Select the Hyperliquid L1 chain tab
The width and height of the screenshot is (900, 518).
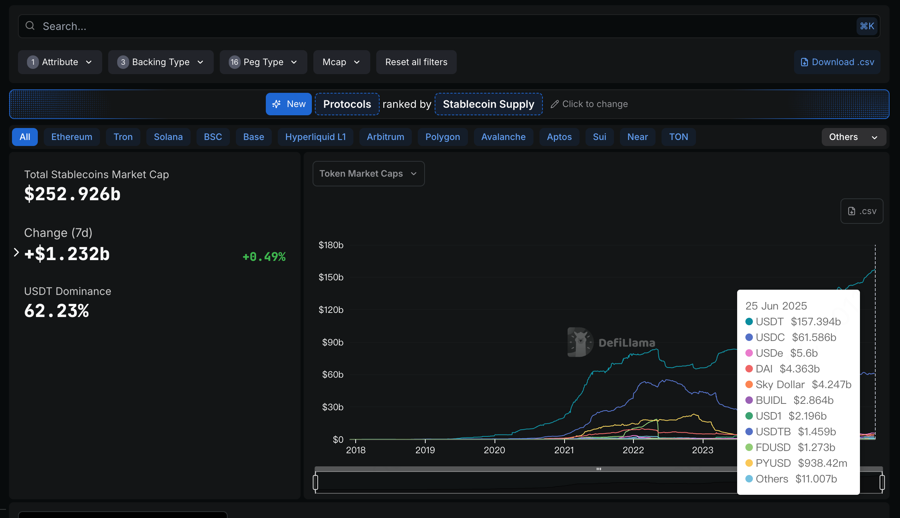coord(315,137)
